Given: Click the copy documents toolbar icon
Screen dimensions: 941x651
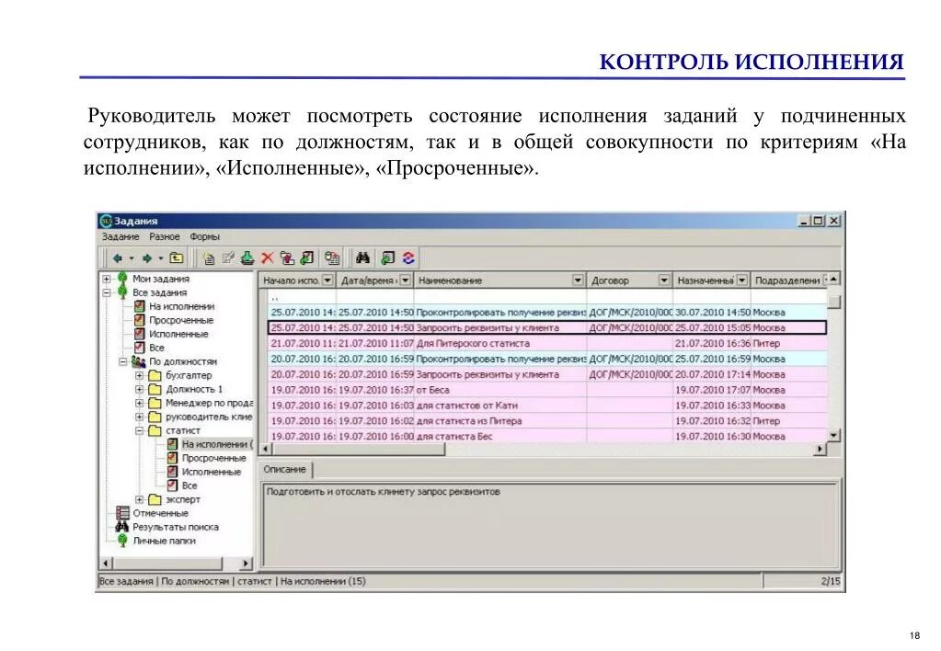Looking at the screenshot, I should pos(332,258).
